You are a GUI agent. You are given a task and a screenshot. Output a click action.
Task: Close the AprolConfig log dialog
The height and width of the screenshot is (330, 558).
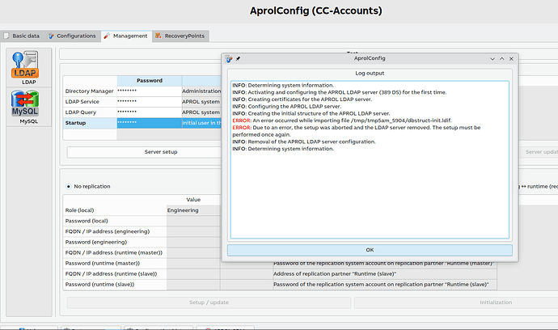tap(511, 59)
